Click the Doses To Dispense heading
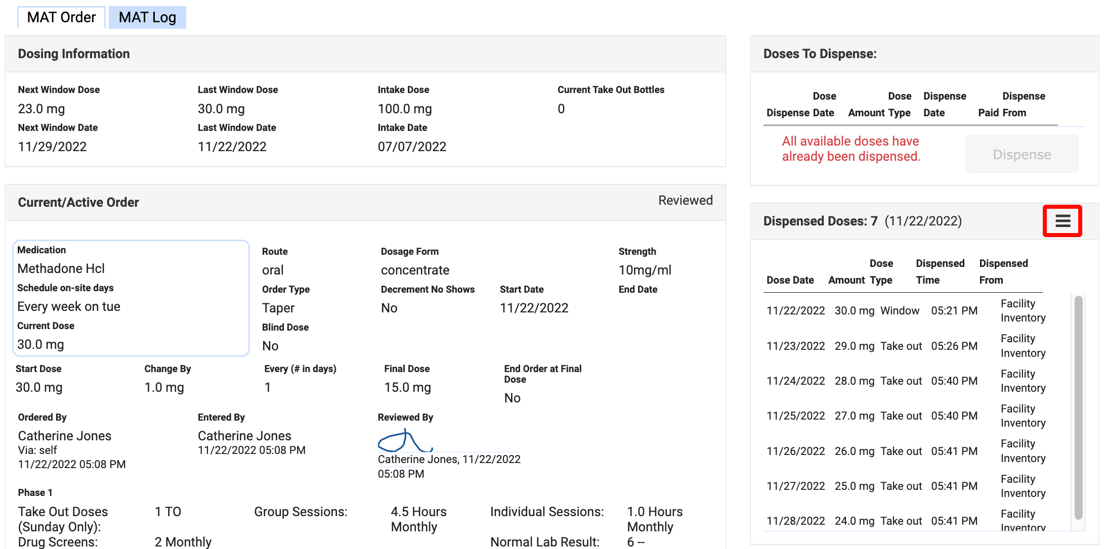The image size is (1104, 549). (820, 54)
